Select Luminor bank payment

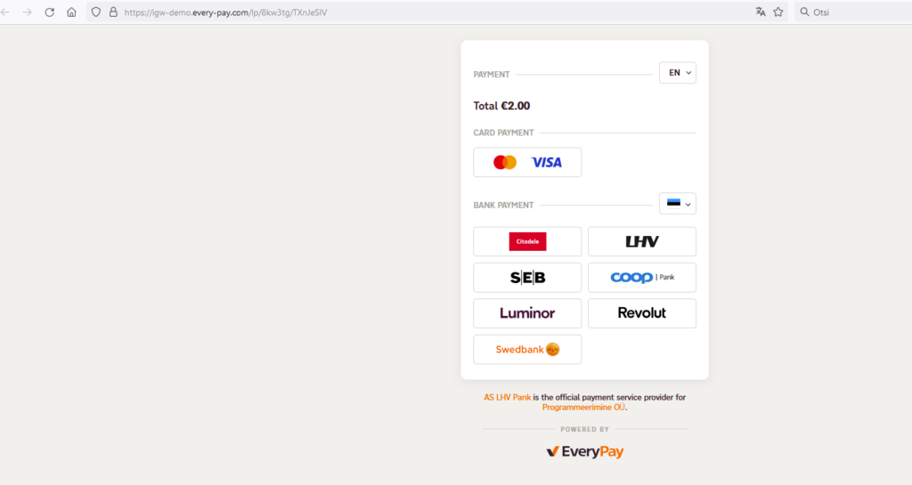[x=527, y=313]
